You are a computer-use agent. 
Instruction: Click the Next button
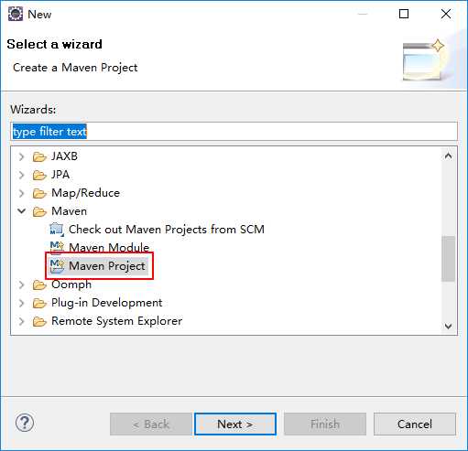coord(235,424)
